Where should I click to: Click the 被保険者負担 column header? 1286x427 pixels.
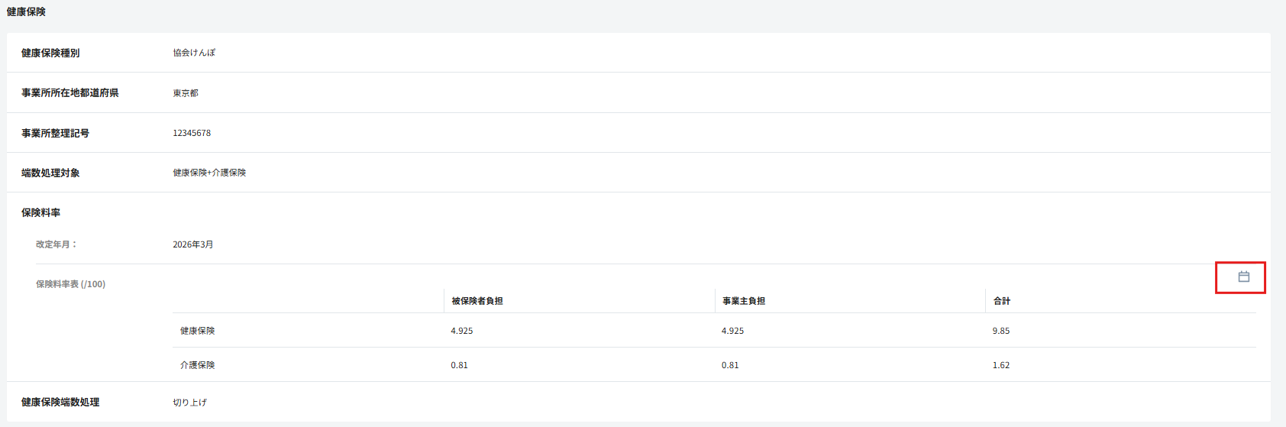click(477, 301)
